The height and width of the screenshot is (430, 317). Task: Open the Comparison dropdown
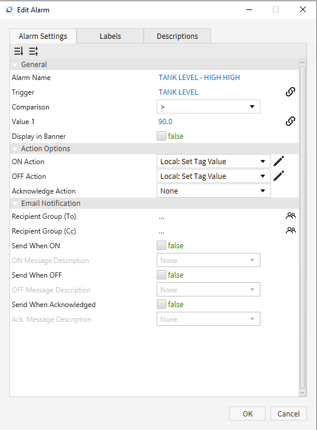click(209, 106)
